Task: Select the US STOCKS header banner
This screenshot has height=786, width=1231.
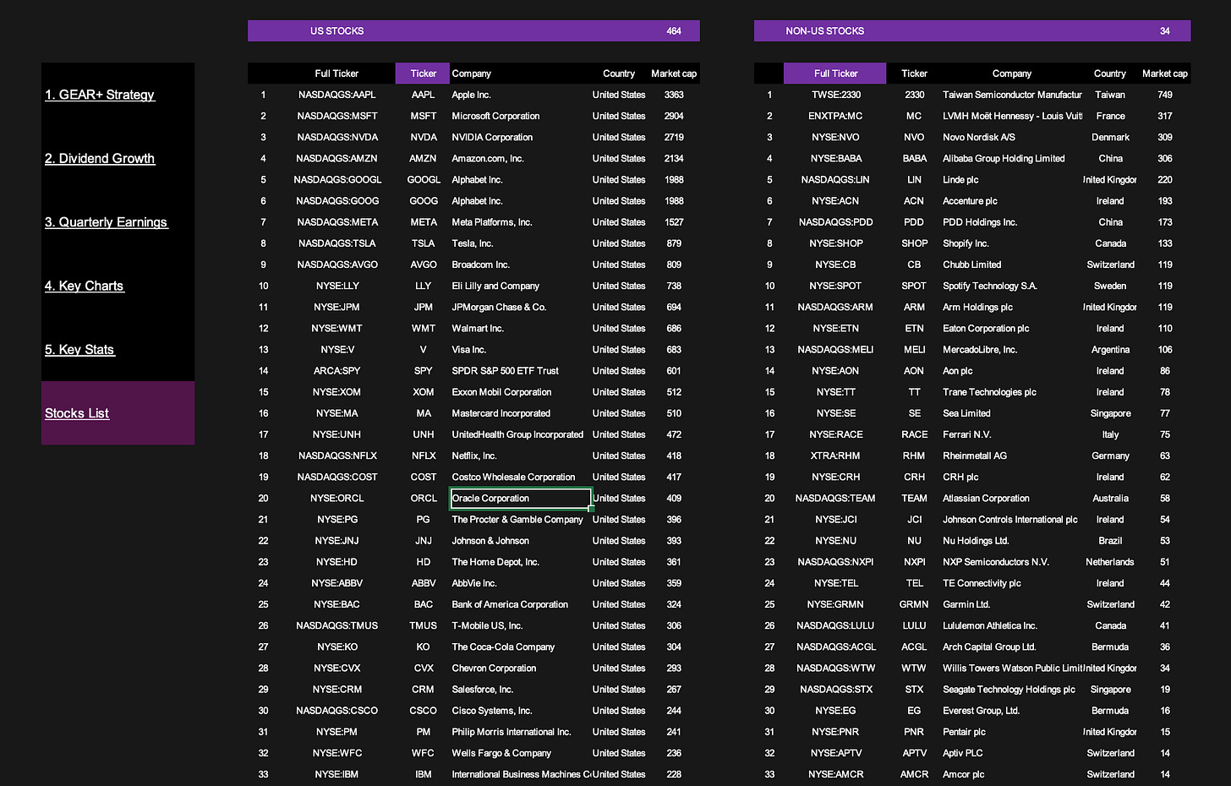Action: (x=473, y=31)
